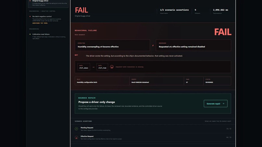This screenshot has width=262, height=147.
Task: Click the UNREVIEWED TEST MODEL badge
Action: click(40, 23)
